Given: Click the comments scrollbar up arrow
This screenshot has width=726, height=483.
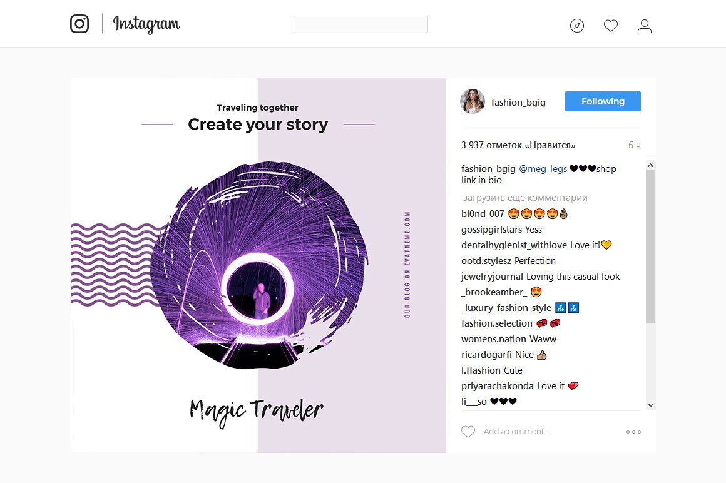Looking at the screenshot, I should (650, 165).
